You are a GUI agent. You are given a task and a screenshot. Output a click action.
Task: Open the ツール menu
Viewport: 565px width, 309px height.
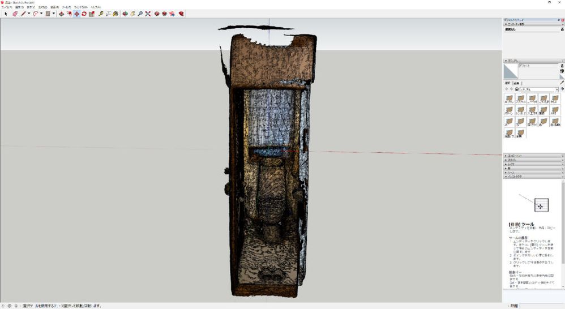pyautogui.click(x=67, y=7)
